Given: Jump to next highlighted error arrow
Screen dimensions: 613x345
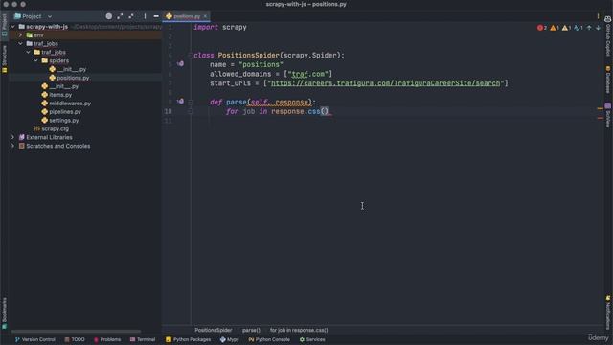Looking at the screenshot, I should (x=598, y=28).
